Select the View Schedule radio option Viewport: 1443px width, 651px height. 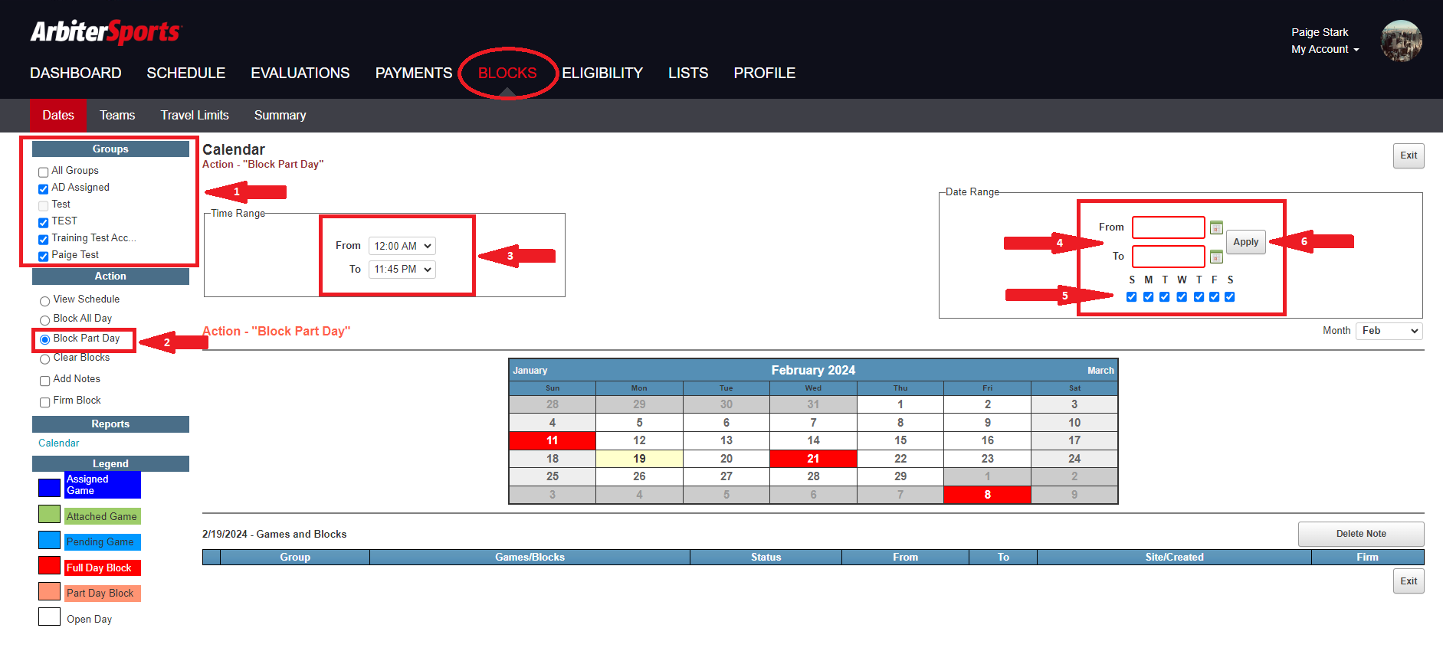pos(45,300)
